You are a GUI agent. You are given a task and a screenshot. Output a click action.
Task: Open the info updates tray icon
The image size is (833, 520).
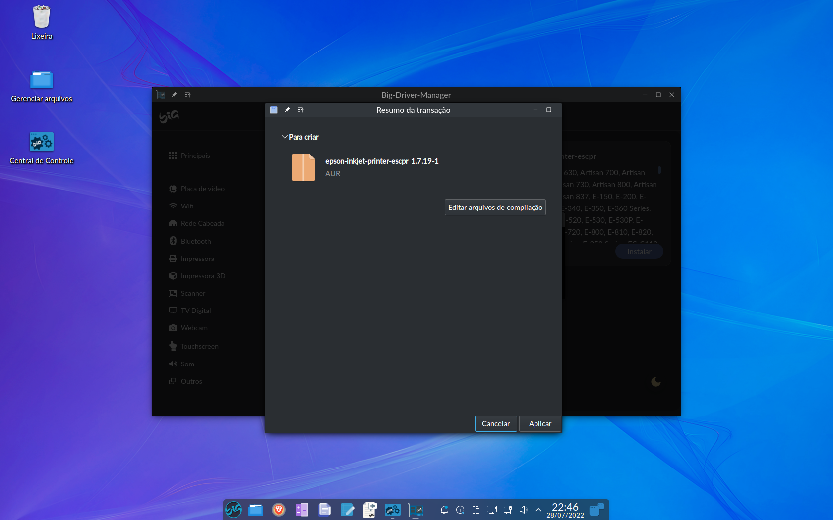[460, 510]
